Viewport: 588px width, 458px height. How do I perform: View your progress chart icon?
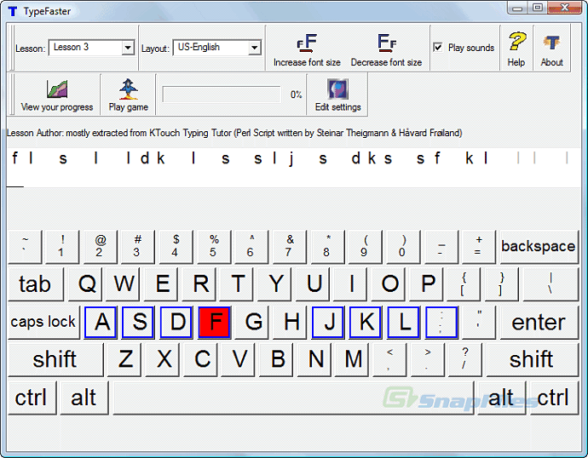(x=57, y=89)
